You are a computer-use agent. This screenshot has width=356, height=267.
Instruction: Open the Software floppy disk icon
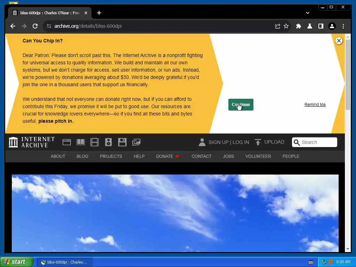122,142
